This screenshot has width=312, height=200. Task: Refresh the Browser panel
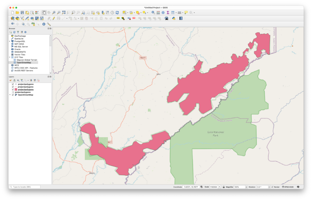click(14, 32)
